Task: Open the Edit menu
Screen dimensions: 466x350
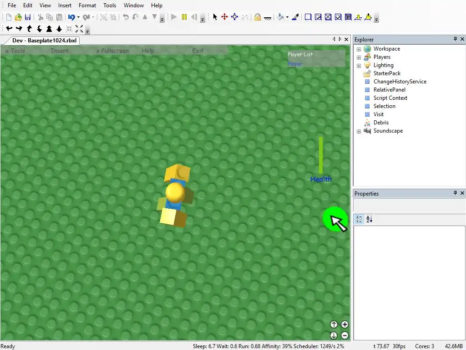Action: 28,5
